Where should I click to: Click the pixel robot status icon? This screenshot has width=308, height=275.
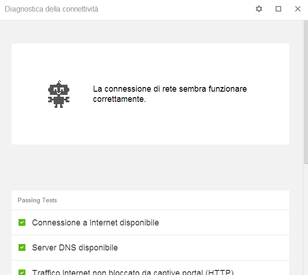coord(58,94)
